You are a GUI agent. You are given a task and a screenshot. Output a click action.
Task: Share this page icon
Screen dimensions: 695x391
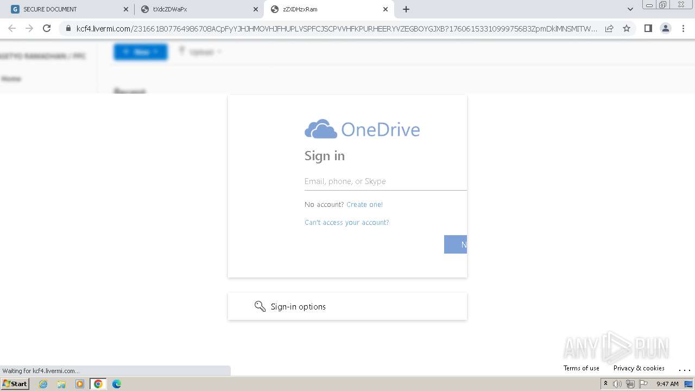[609, 29]
